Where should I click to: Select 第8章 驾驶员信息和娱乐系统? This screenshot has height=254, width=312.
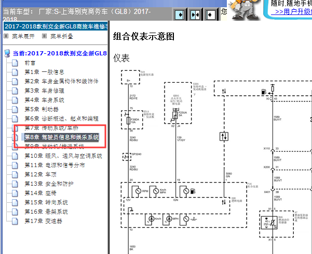click(61, 137)
